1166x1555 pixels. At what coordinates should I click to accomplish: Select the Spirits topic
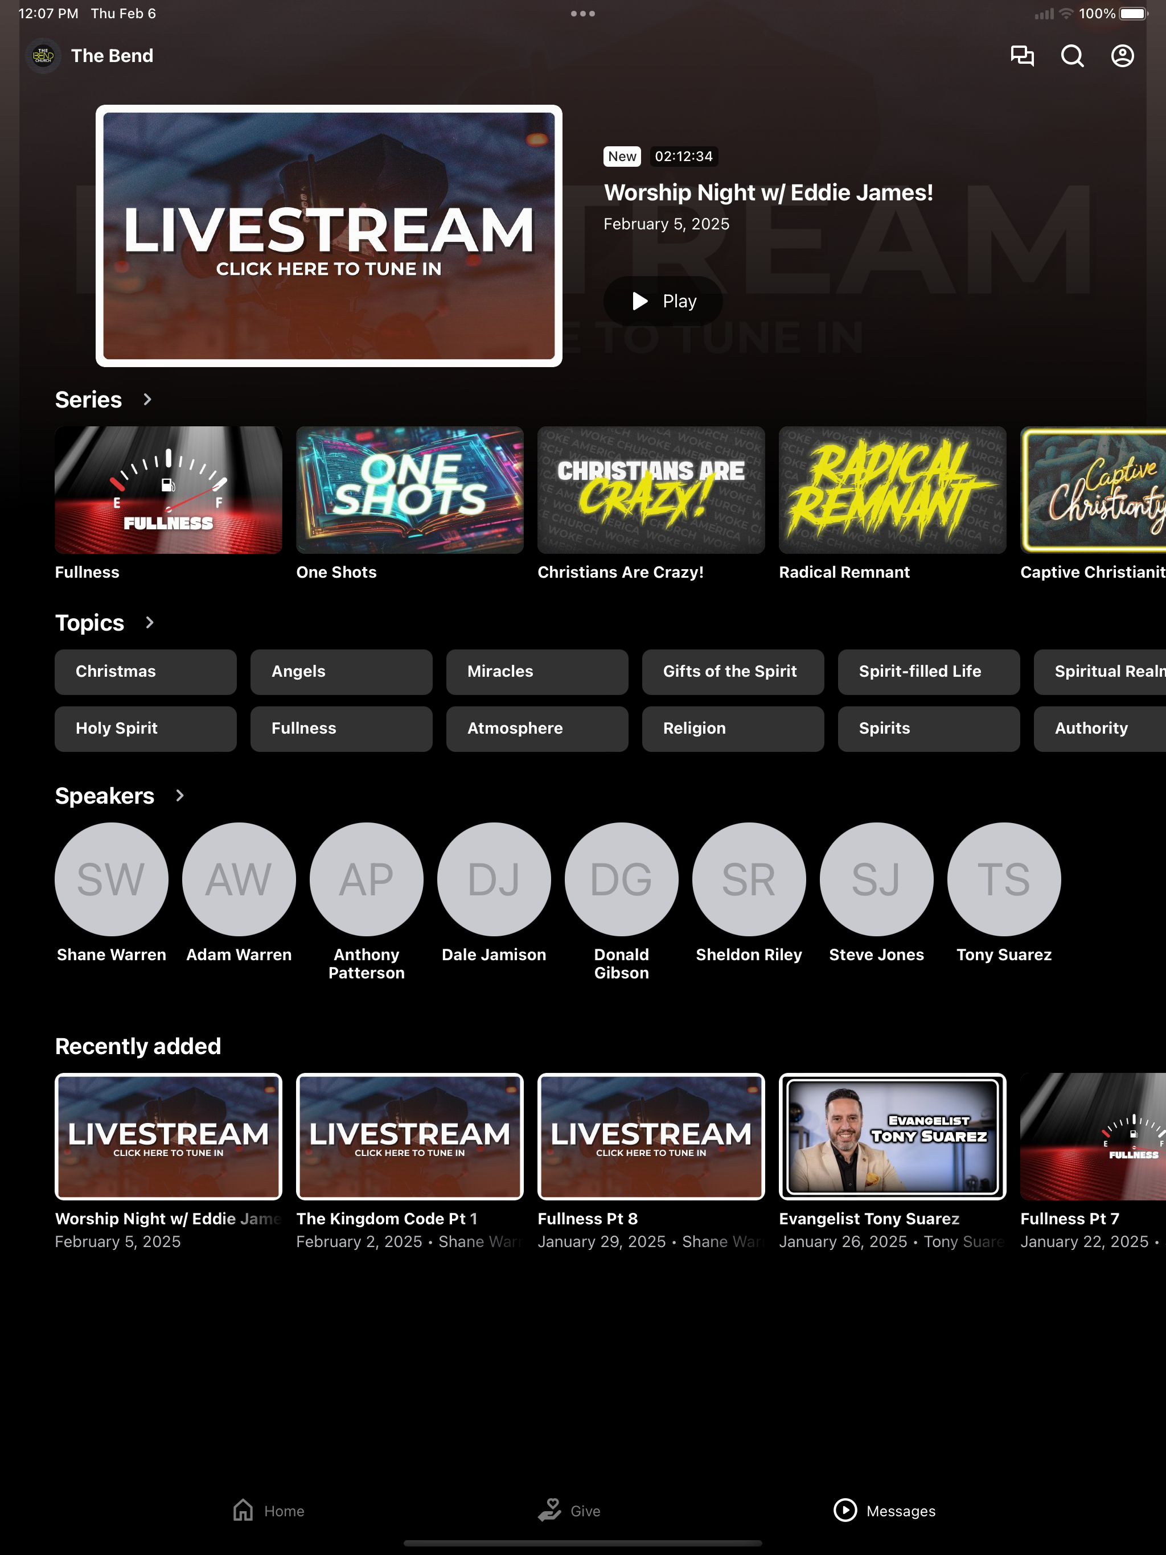coord(929,729)
